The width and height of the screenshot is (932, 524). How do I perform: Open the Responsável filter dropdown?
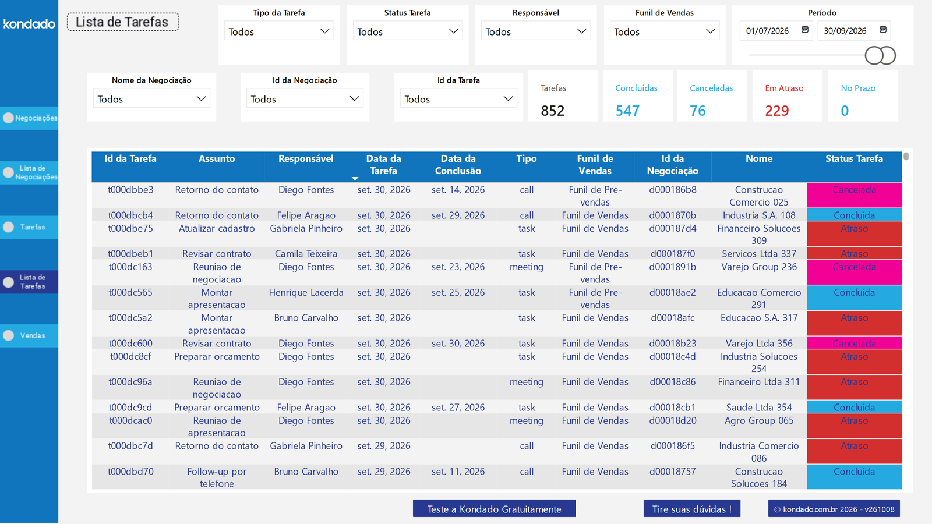(536, 31)
